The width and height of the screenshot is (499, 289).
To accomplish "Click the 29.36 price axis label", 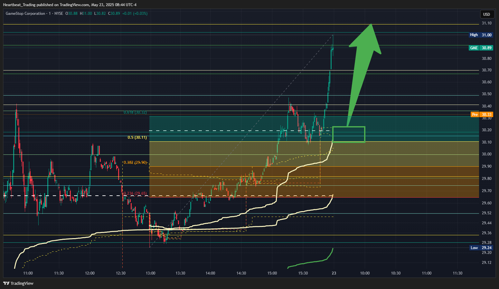I will tap(486, 233).
